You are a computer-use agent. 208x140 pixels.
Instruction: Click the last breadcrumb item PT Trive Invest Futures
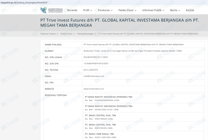click(x=148, y=34)
